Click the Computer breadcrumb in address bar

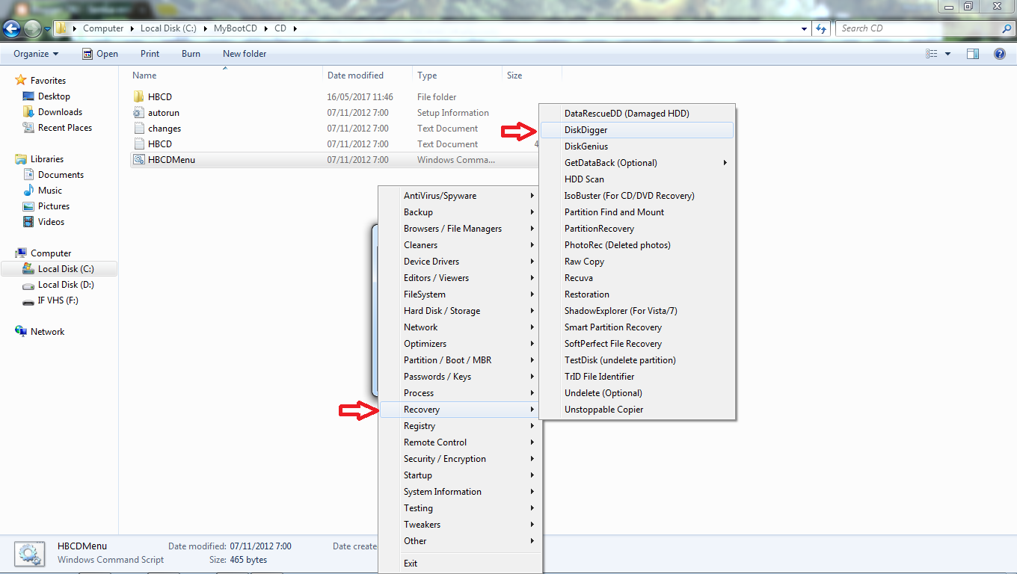tap(103, 28)
